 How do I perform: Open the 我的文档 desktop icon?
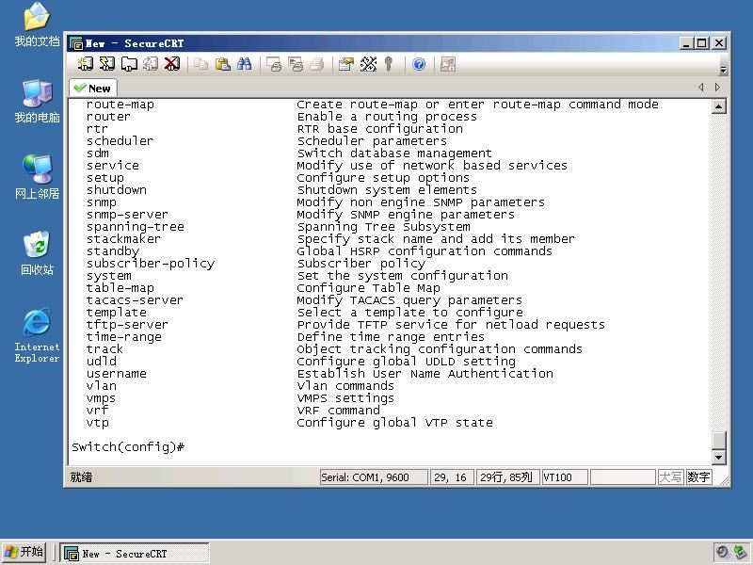click(x=37, y=24)
